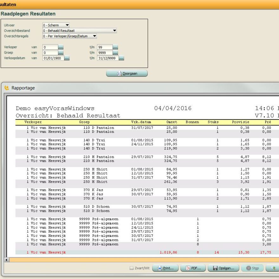
Task: Open lookup for Groep t/m field
Action: 115,53
